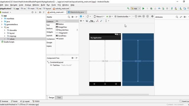
Task: Switch to the Text editor tab
Action: [x=59, y=97]
